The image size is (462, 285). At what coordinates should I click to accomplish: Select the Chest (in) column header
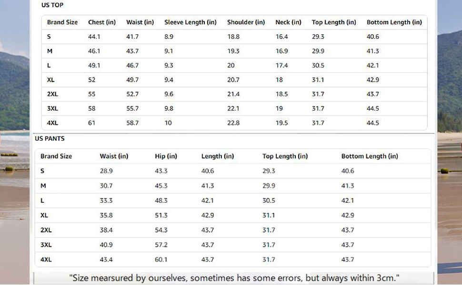[x=102, y=22]
